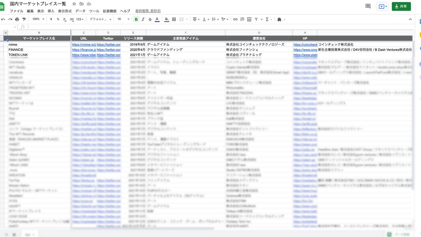Select the cell FiNANCiE
This screenshot has width=421, height=237.
pyautogui.click(x=39, y=50)
